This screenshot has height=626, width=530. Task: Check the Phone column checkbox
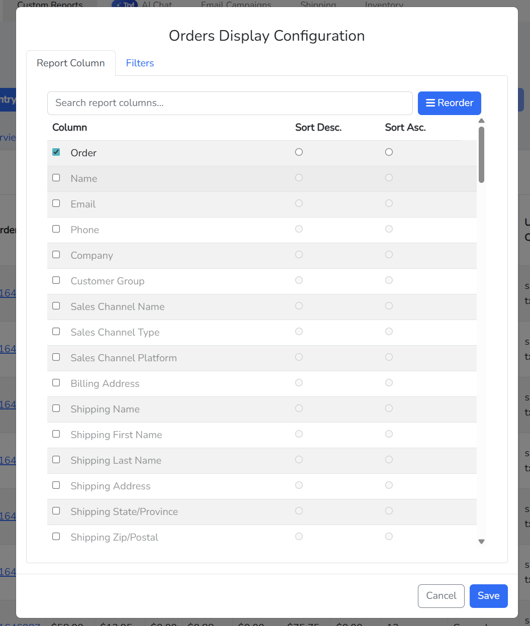56,229
